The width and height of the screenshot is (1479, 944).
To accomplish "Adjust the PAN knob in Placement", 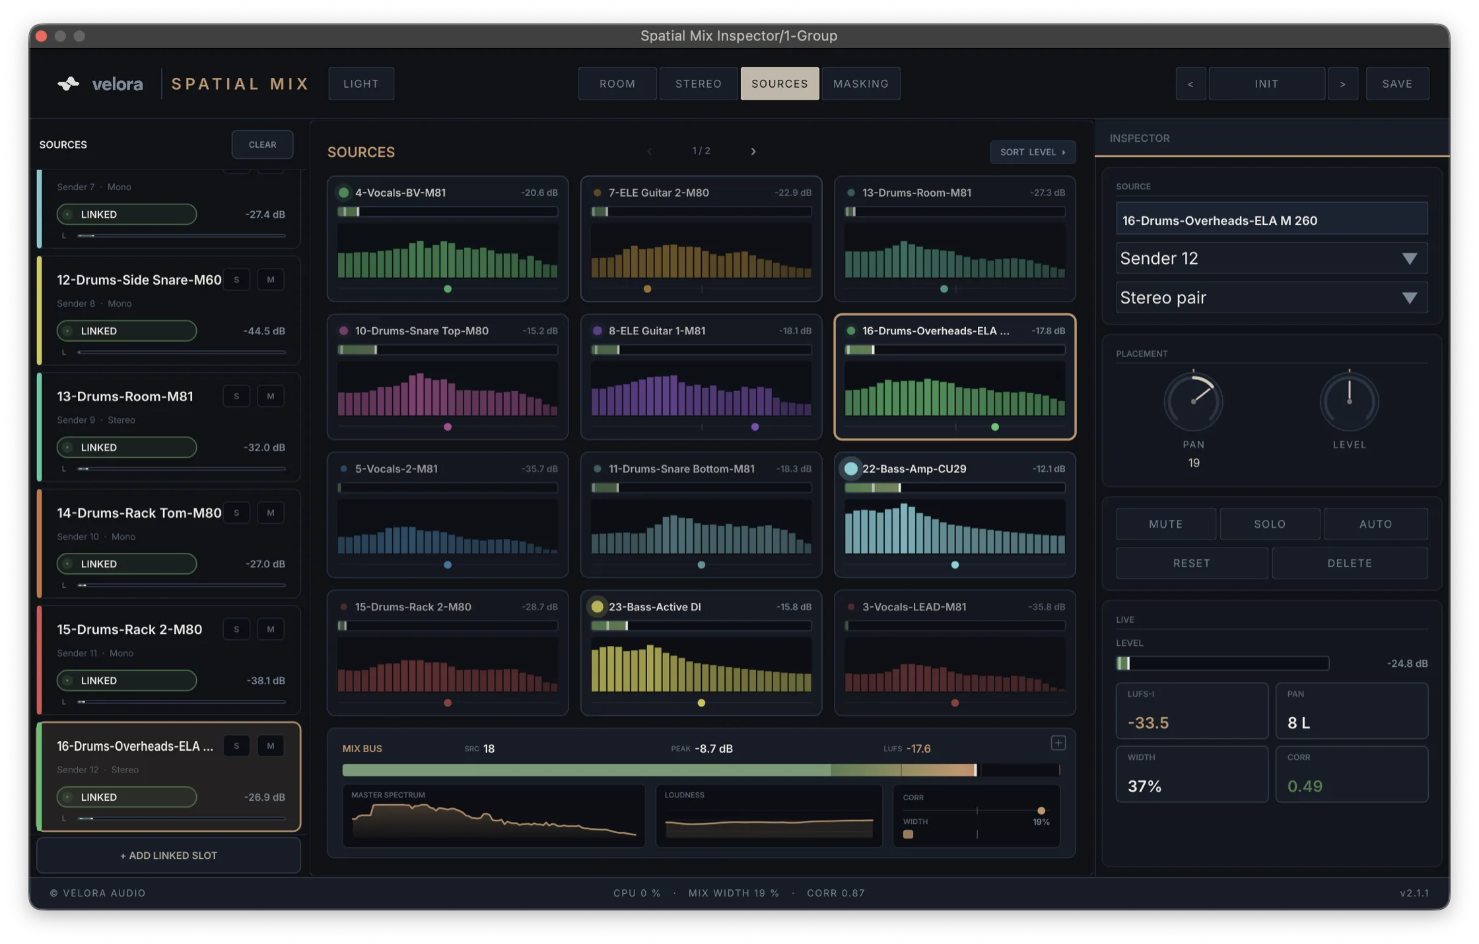I will tap(1192, 401).
